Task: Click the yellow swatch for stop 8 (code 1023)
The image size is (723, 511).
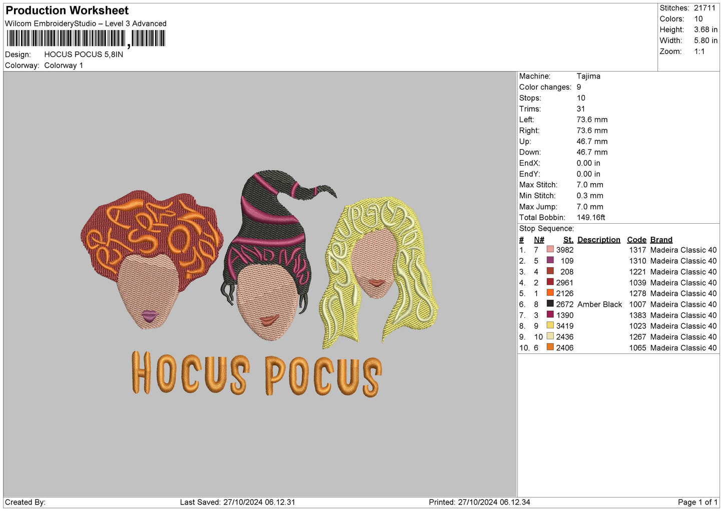Action: [550, 326]
